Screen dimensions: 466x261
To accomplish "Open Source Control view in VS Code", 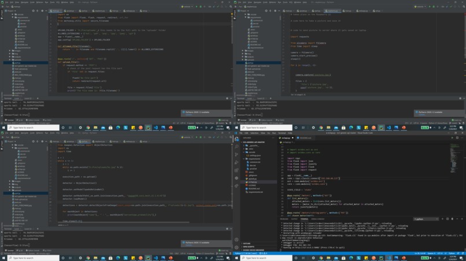I will (x=236, y=154).
